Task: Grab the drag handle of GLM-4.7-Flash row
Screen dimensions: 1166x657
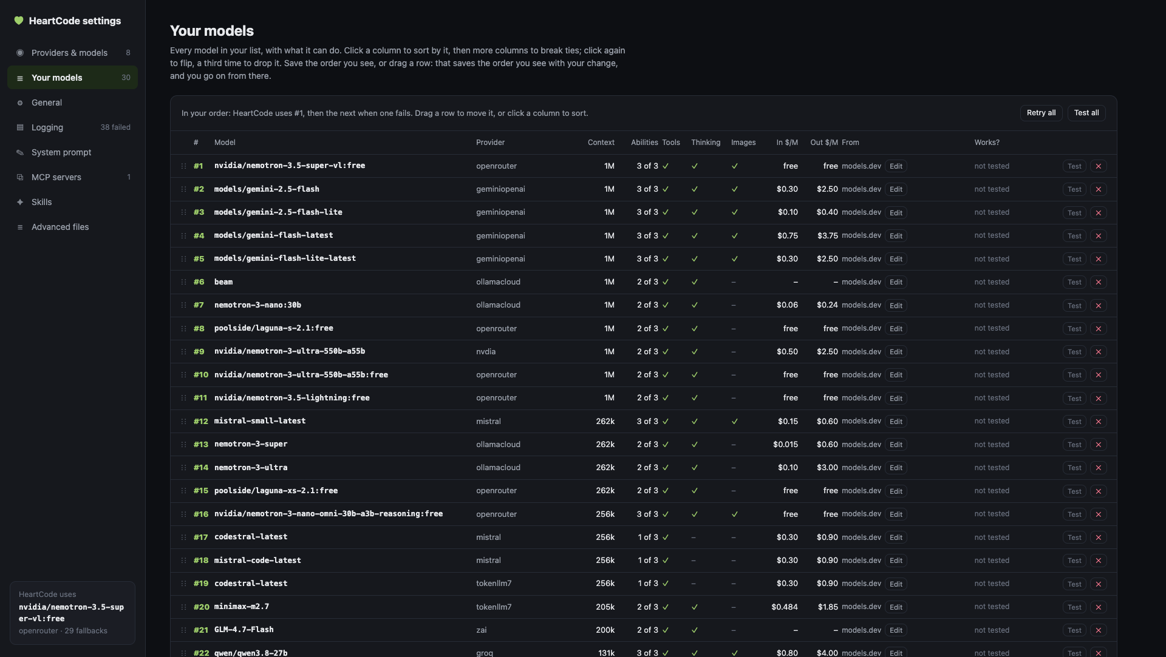Action: (x=183, y=630)
